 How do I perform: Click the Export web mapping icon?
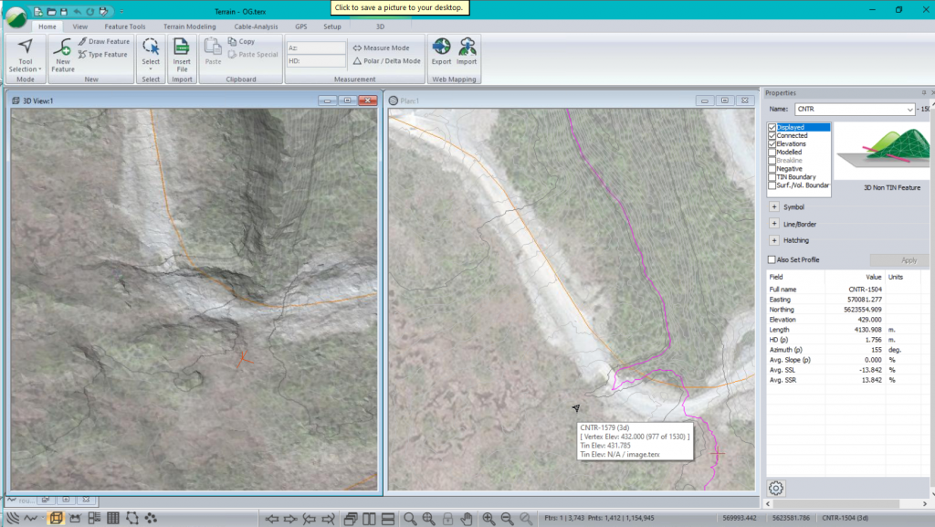coord(441,51)
